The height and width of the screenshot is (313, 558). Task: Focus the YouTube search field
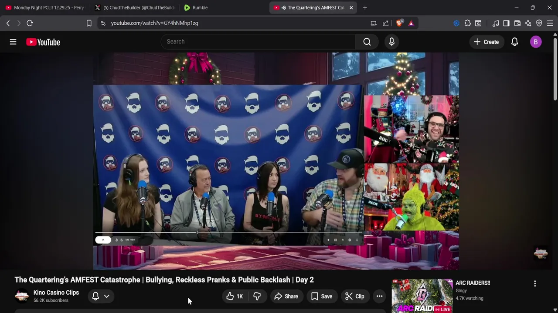(258, 42)
